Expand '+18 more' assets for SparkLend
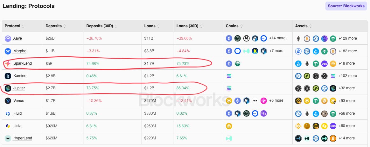Image resolution: width=370 pixels, height=147 pixels. click(x=347, y=63)
